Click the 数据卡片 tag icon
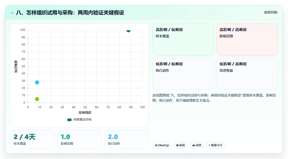 (x=209, y=145)
